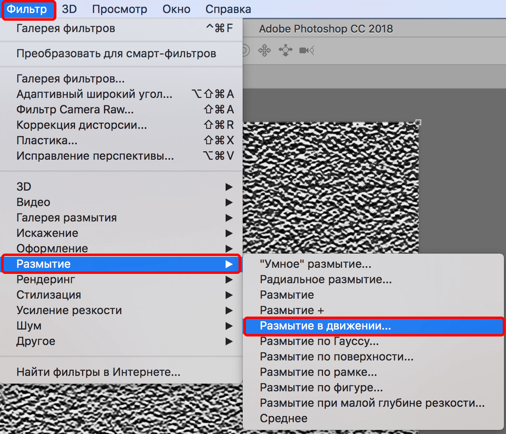Viewport: 506px width, 434px height.
Task: Click the 3D camera zoom icon
Action: pyautogui.click(x=307, y=50)
